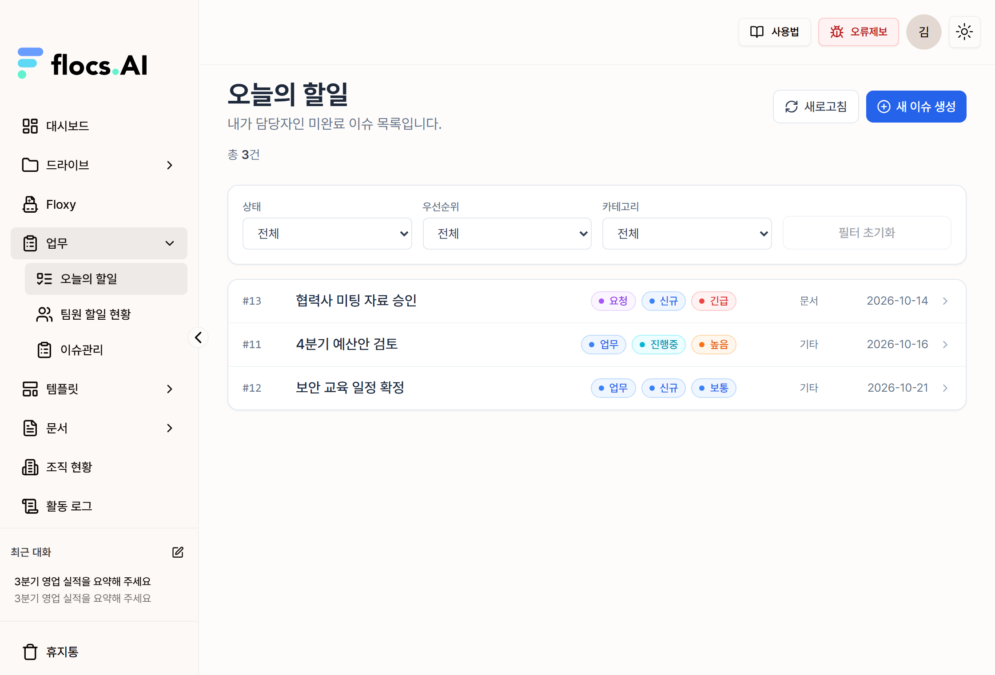This screenshot has height=675, width=995.
Task: Open the 조직 현황 building icon
Action: (30, 467)
